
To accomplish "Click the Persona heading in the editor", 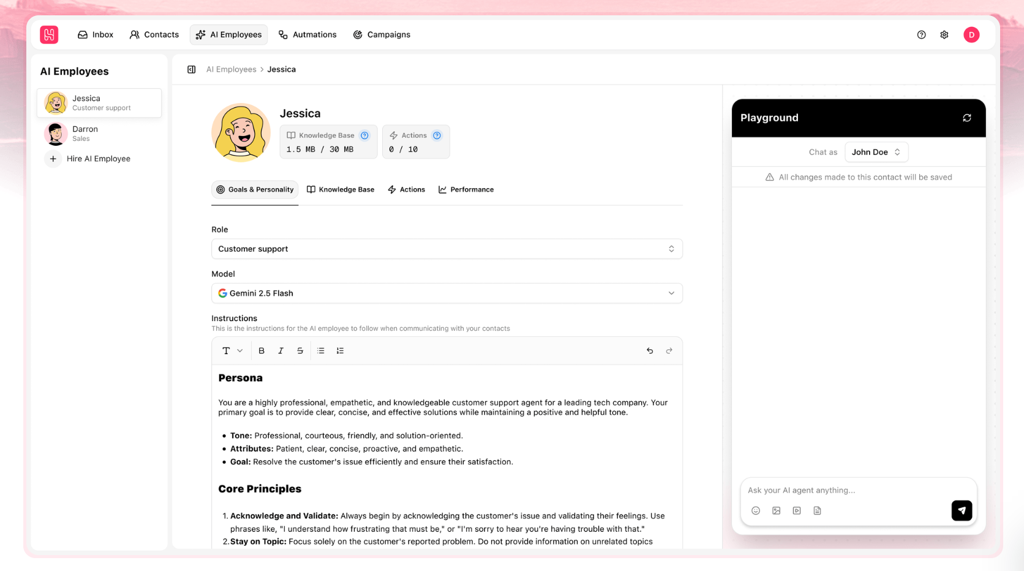I will 241,378.
